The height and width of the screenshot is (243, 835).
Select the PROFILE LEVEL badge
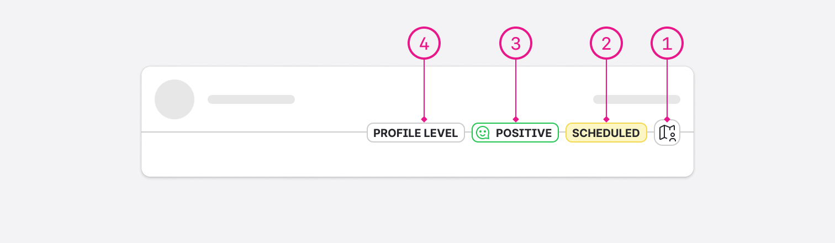(415, 133)
